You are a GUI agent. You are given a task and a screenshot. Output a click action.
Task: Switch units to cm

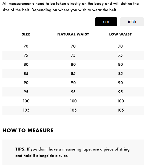(106, 22)
